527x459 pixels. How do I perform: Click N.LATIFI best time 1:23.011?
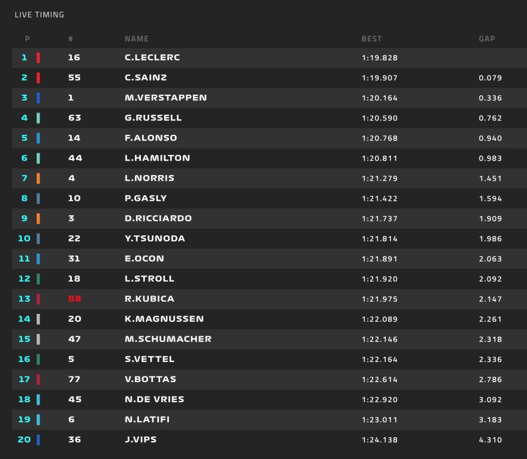379,419
